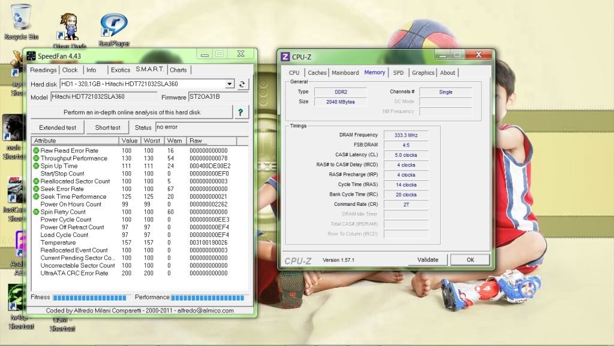The width and height of the screenshot is (614, 346).
Task: Click the question mark help icon in SpeedFan
Action: [240, 112]
